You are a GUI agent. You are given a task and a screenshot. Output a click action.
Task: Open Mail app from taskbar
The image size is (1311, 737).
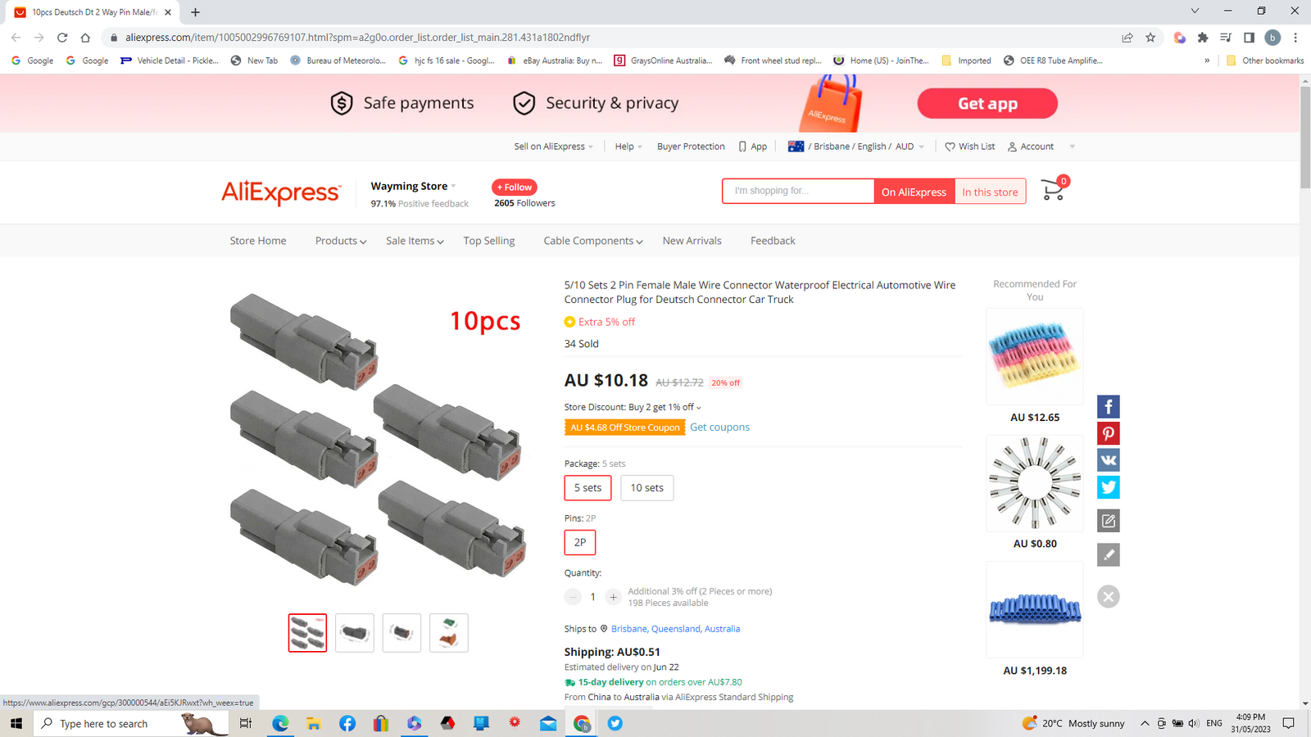(548, 723)
